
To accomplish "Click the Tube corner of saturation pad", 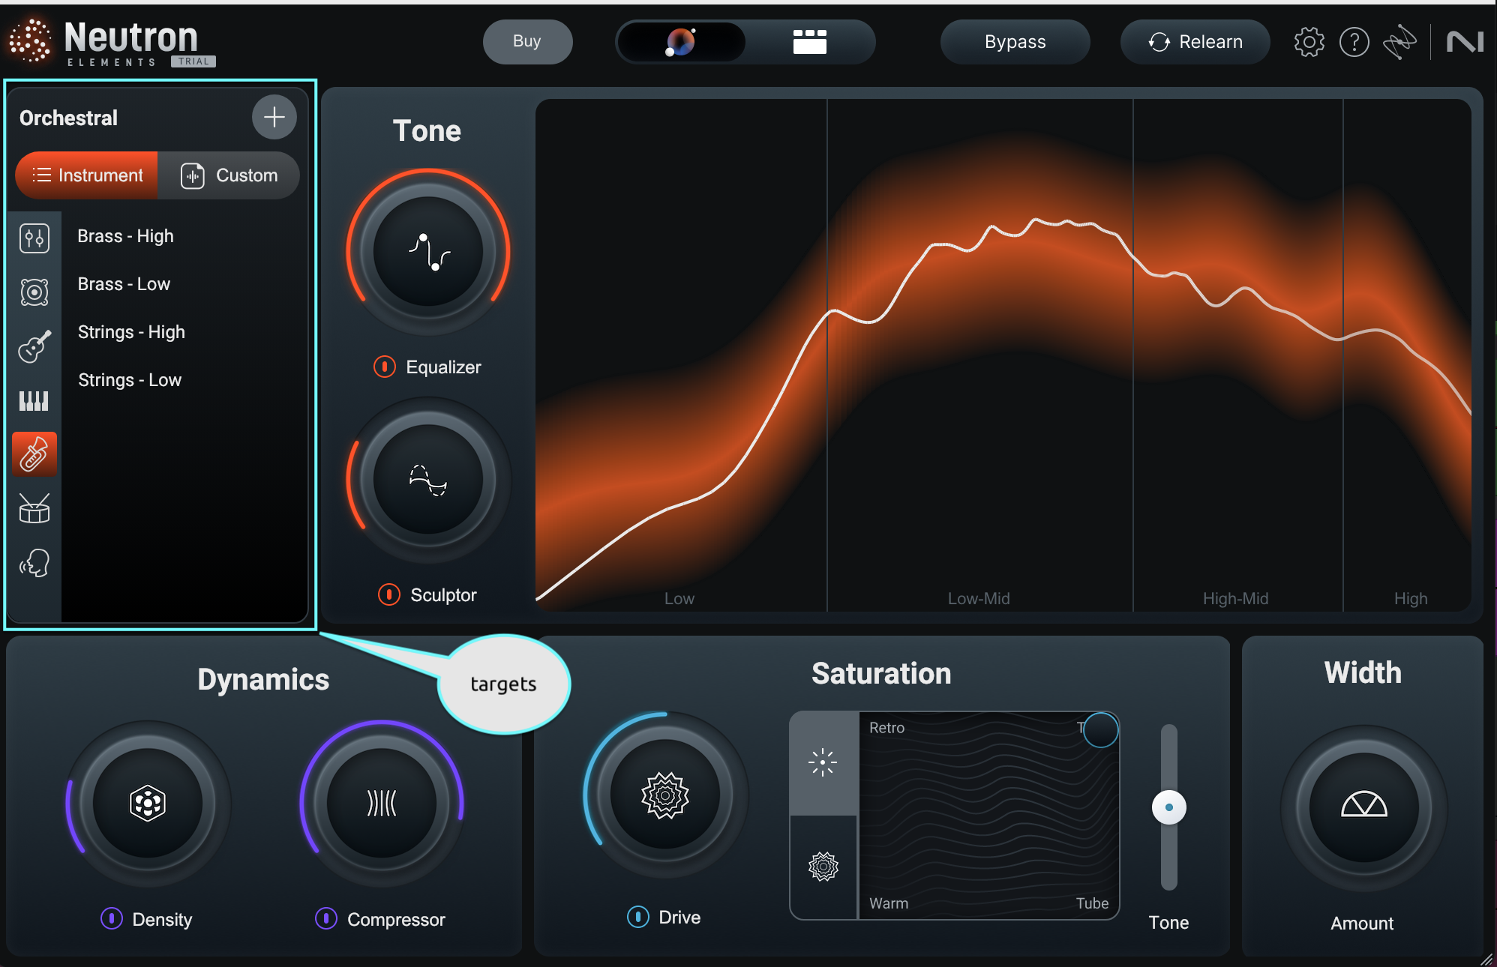I will click(x=1092, y=903).
